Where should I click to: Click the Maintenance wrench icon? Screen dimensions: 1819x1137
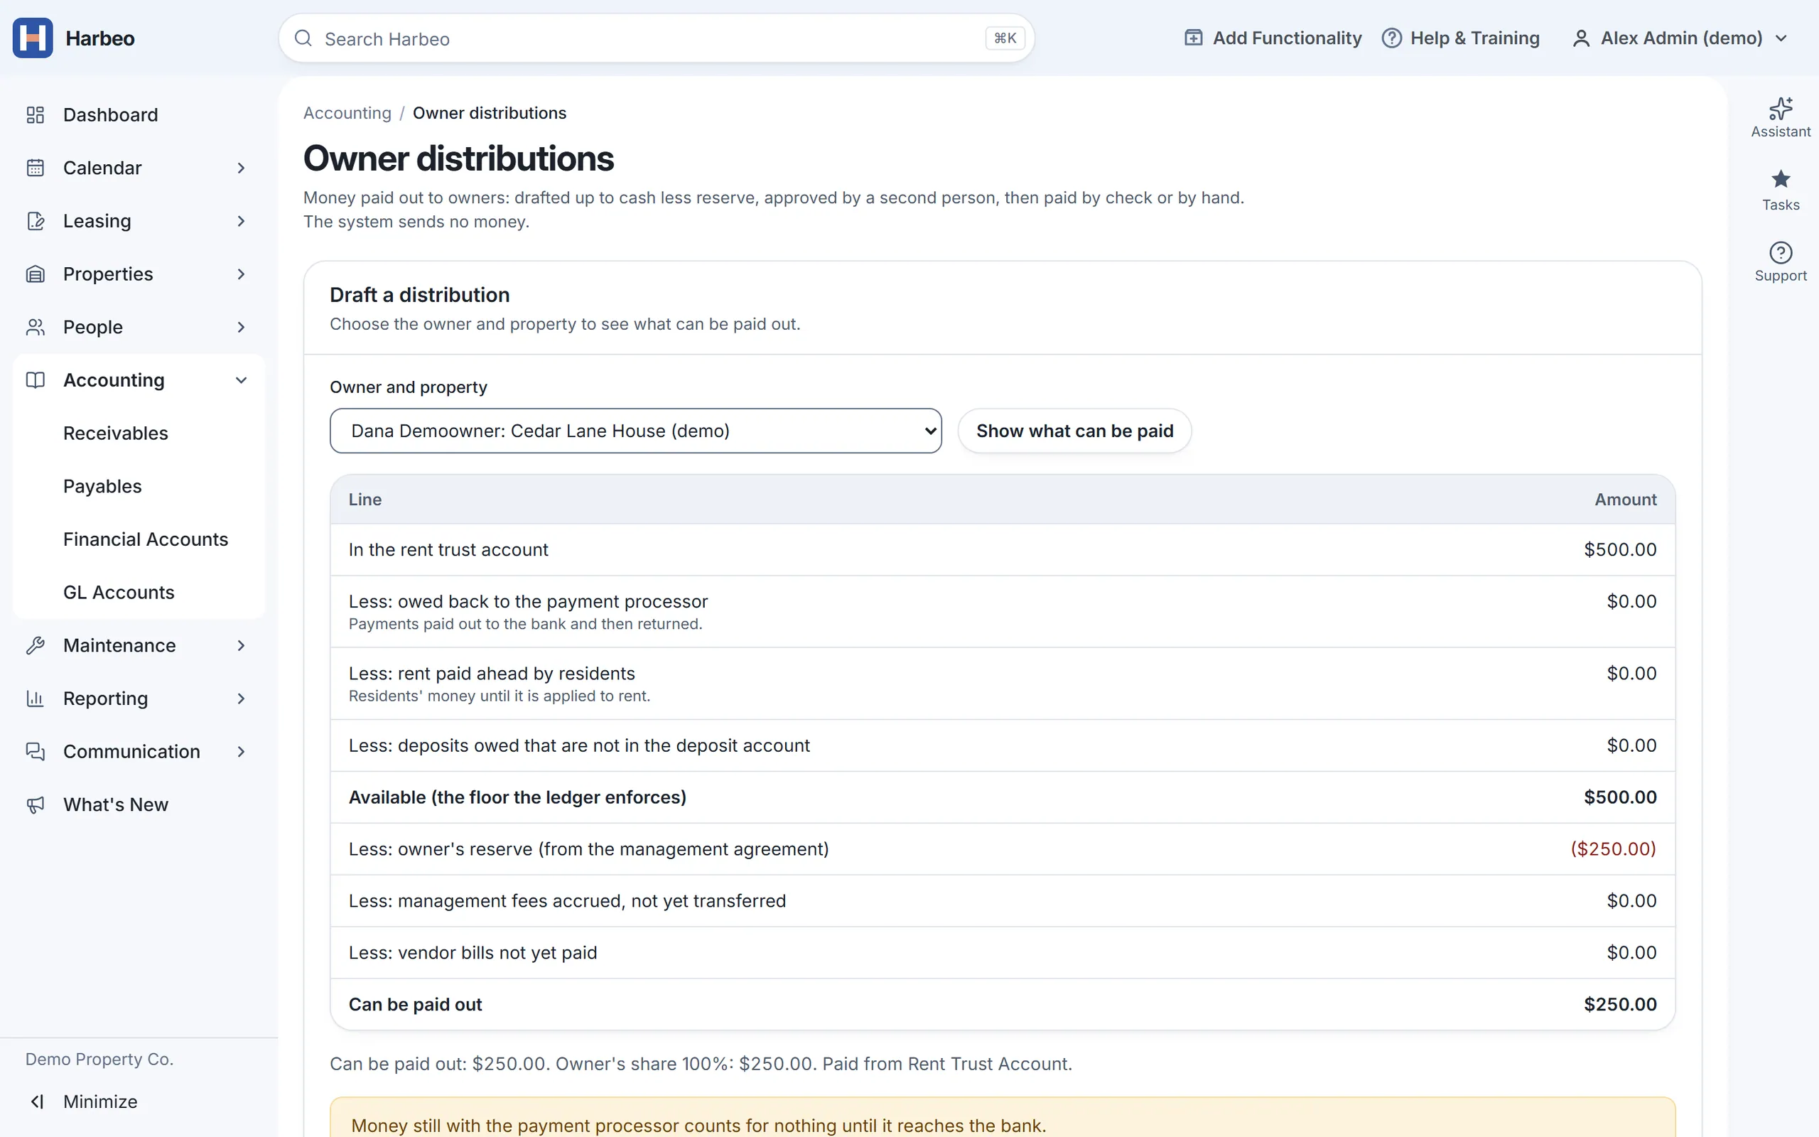coord(36,645)
